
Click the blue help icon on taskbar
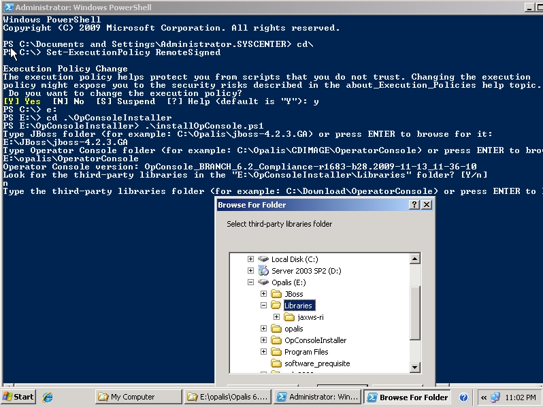click(463, 397)
